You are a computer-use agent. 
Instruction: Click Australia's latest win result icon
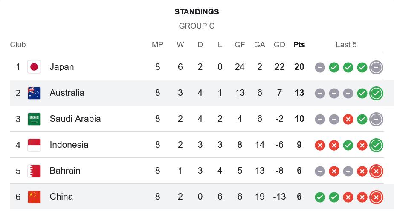pyautogui.click(x=376, y=93)
